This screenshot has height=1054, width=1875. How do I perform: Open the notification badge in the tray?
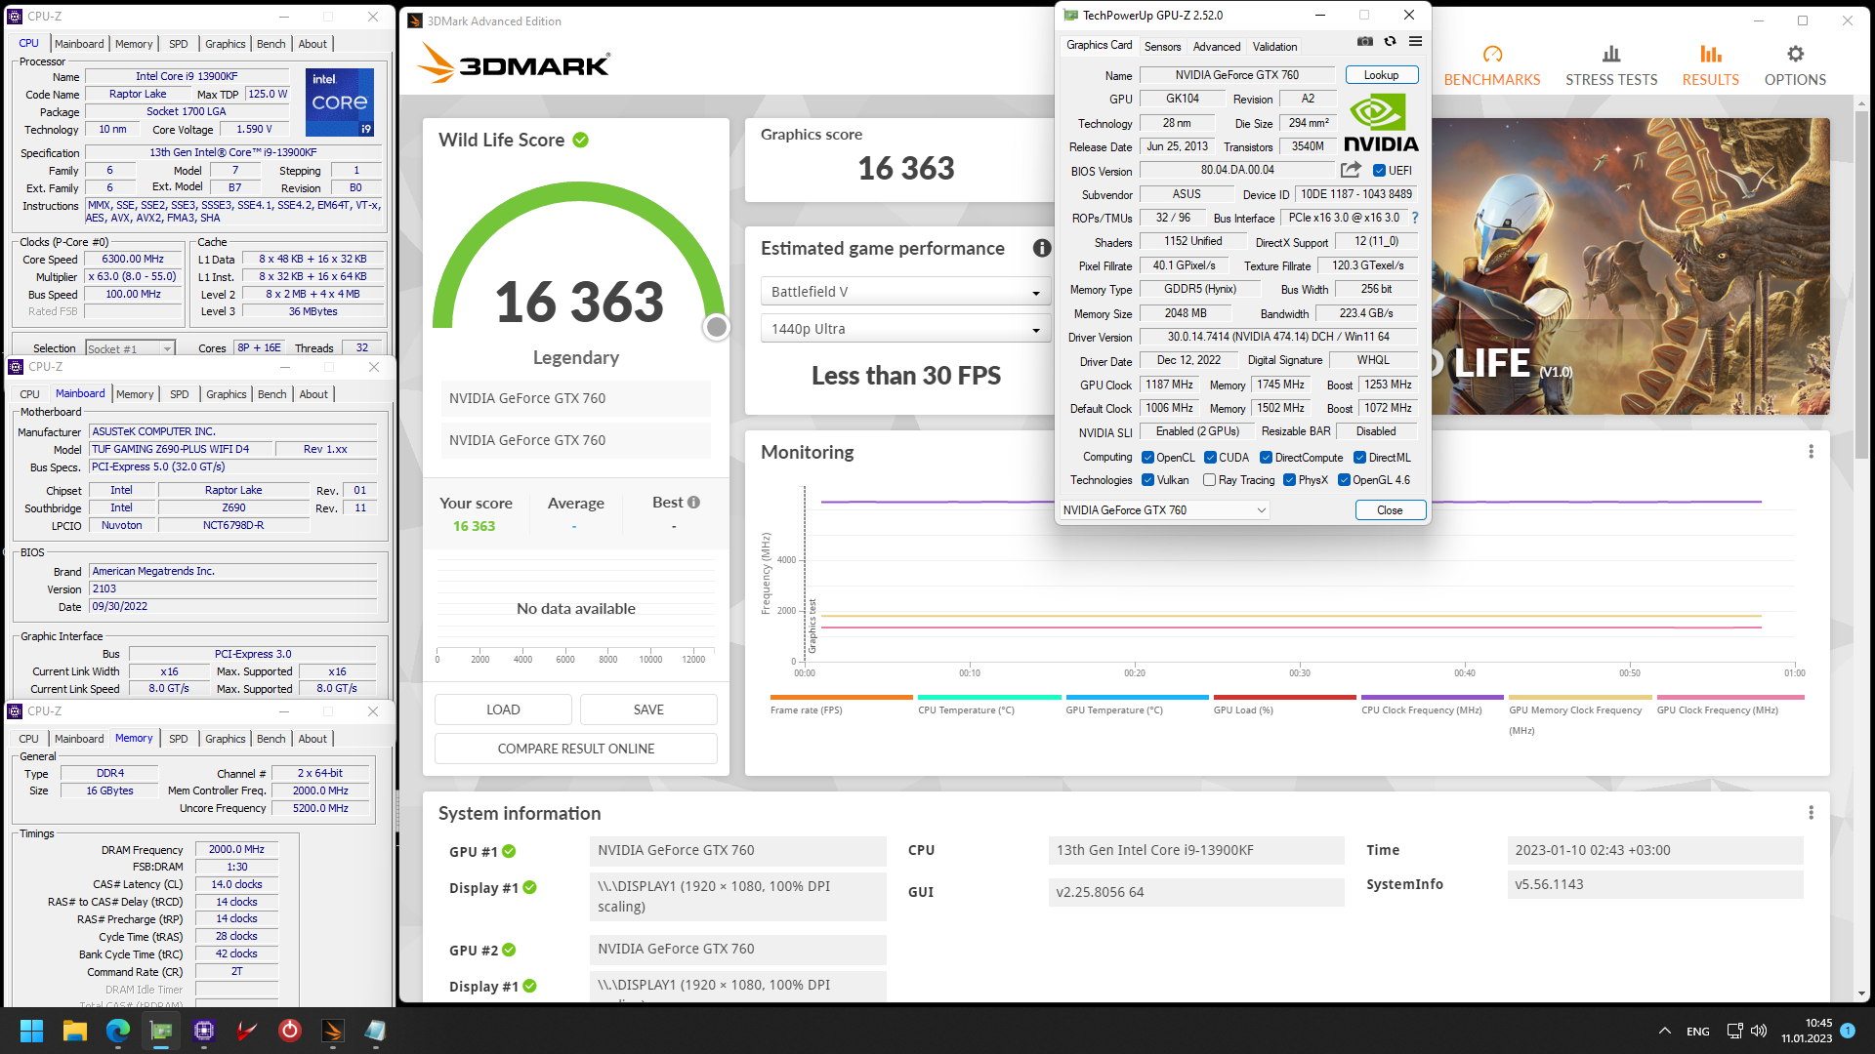pyautogui.click(x=1848, y=1031)
